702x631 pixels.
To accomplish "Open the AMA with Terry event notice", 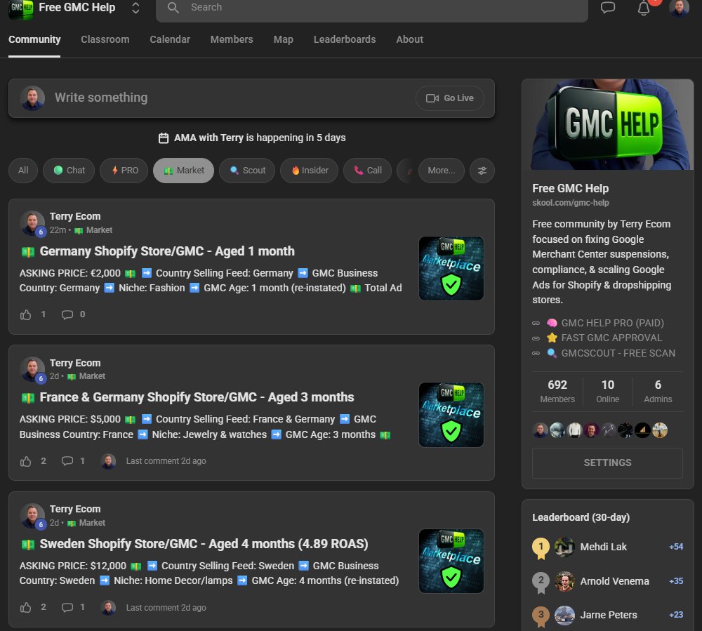I will coord(252,138).
